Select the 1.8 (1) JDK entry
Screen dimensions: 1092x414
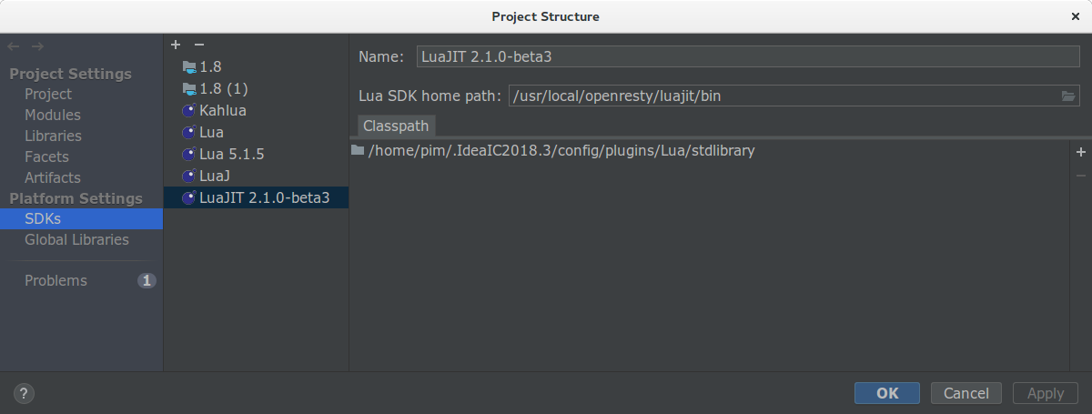(x=223, y=88)
